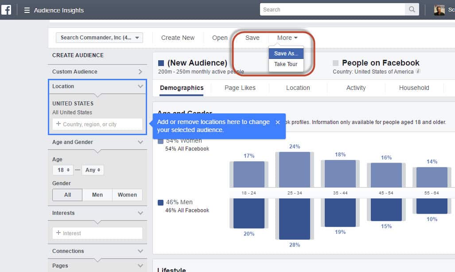The image size is (455, 272).
Task: Select Men gender option
Action: [97, 195]
